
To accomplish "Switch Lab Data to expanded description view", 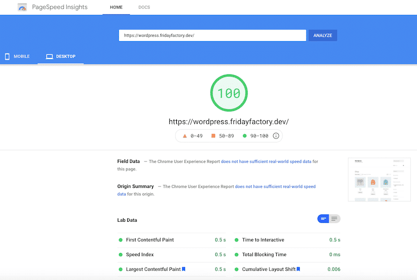I will coord(335,219).
